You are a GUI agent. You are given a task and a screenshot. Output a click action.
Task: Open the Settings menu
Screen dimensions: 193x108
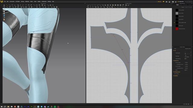tap(49, 1)
